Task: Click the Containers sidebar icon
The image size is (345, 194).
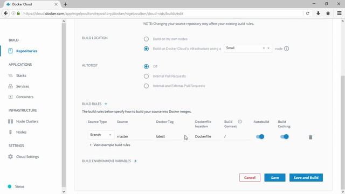Action: point(10,97)
